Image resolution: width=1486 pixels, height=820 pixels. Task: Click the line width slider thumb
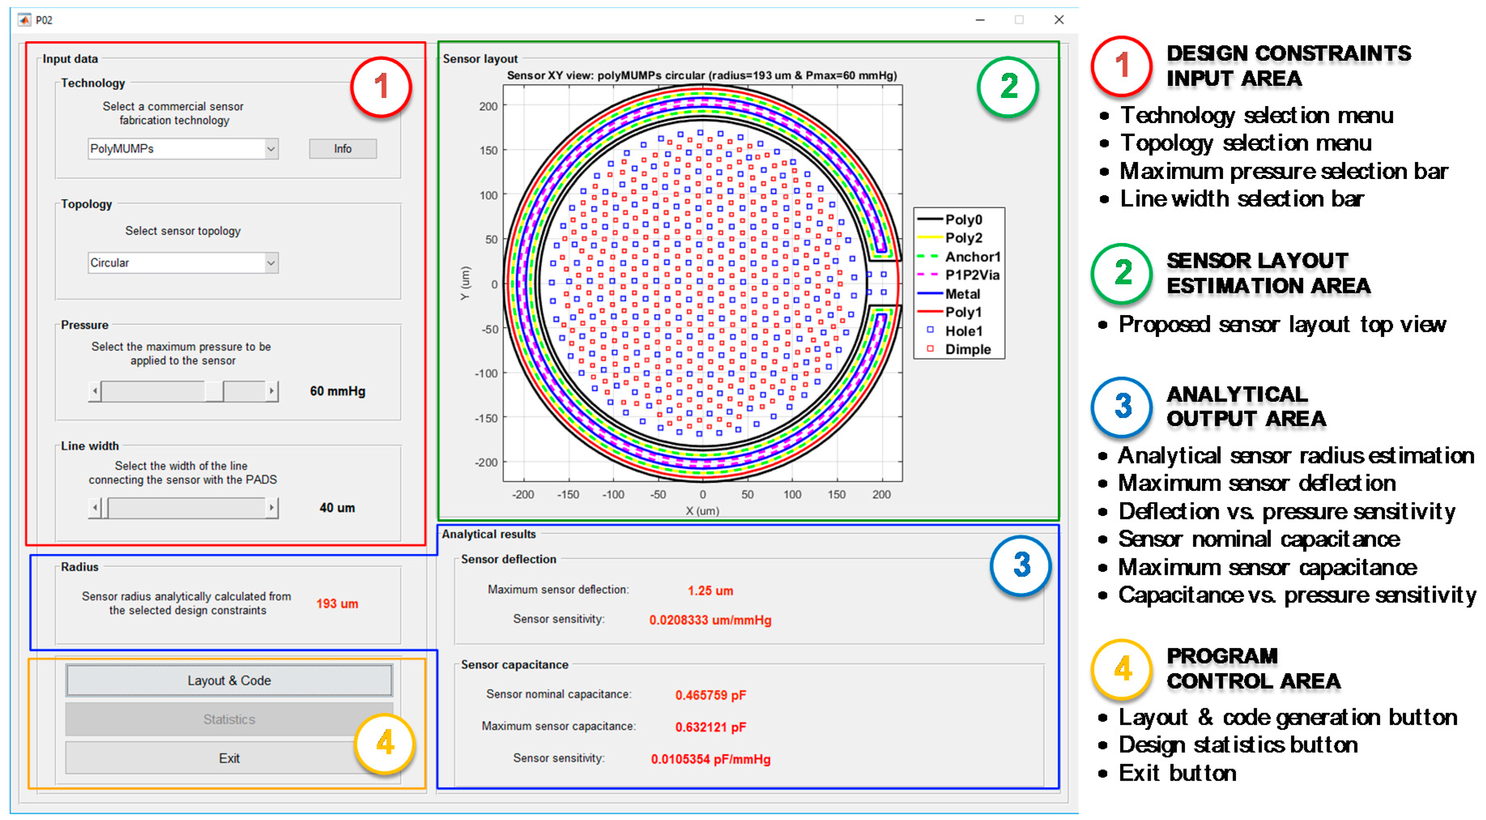point(105,508)
